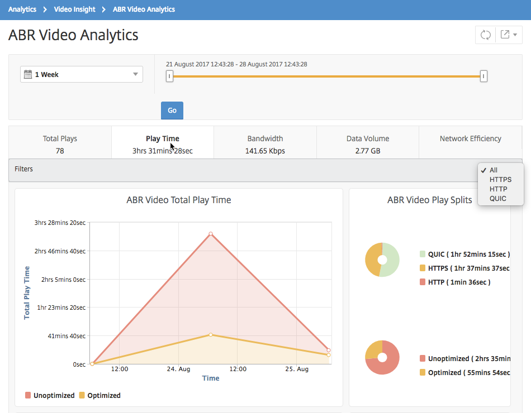Viewport: 531px width, 413px height.
Task: Expand the export dropdown arrow
Action: click(x=515, y=35)
